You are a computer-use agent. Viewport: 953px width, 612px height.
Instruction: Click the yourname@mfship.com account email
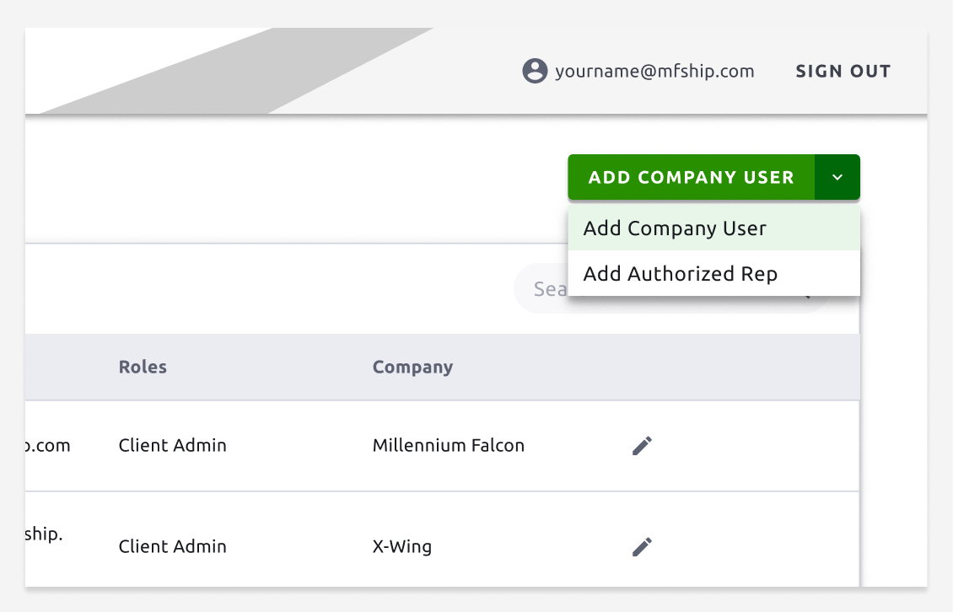(x=654, y=71)
